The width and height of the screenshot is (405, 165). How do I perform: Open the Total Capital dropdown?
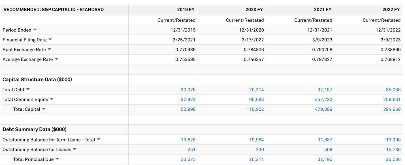tap(44, 109)
